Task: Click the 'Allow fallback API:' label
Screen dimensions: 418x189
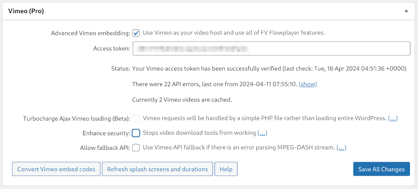Action: click(105, 148)
